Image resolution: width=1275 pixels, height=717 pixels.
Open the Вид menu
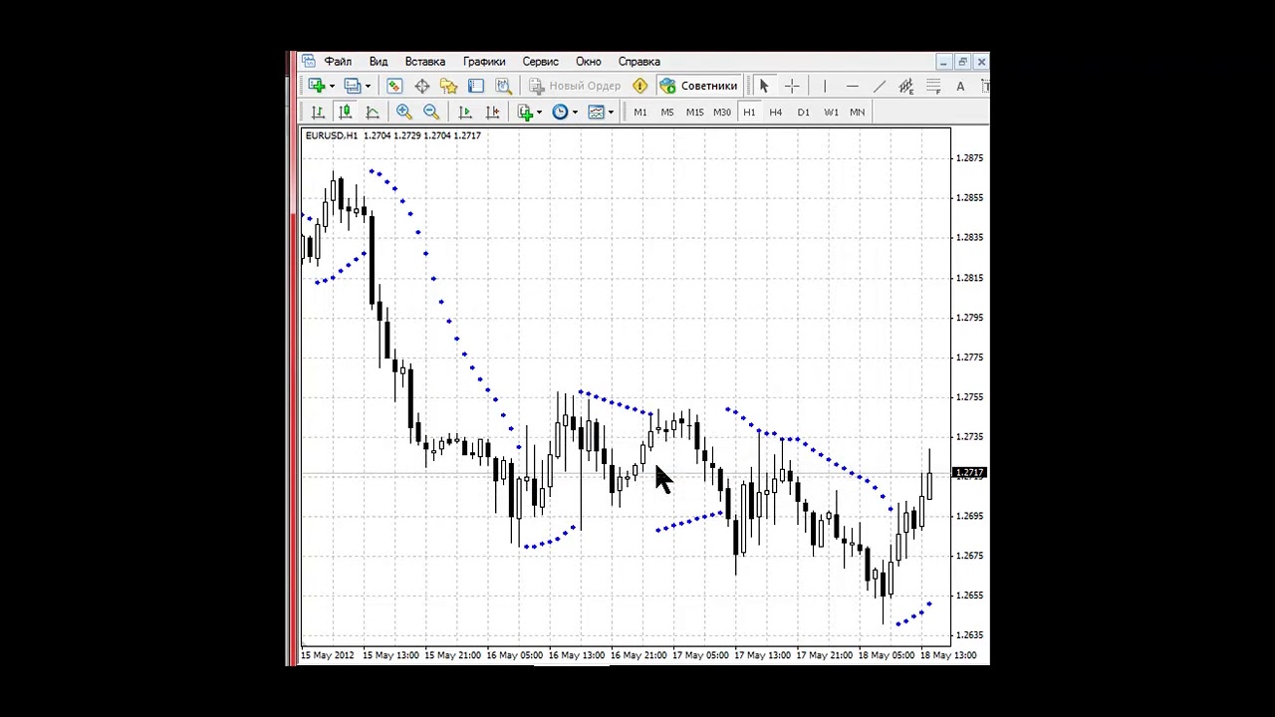point(379,62)
